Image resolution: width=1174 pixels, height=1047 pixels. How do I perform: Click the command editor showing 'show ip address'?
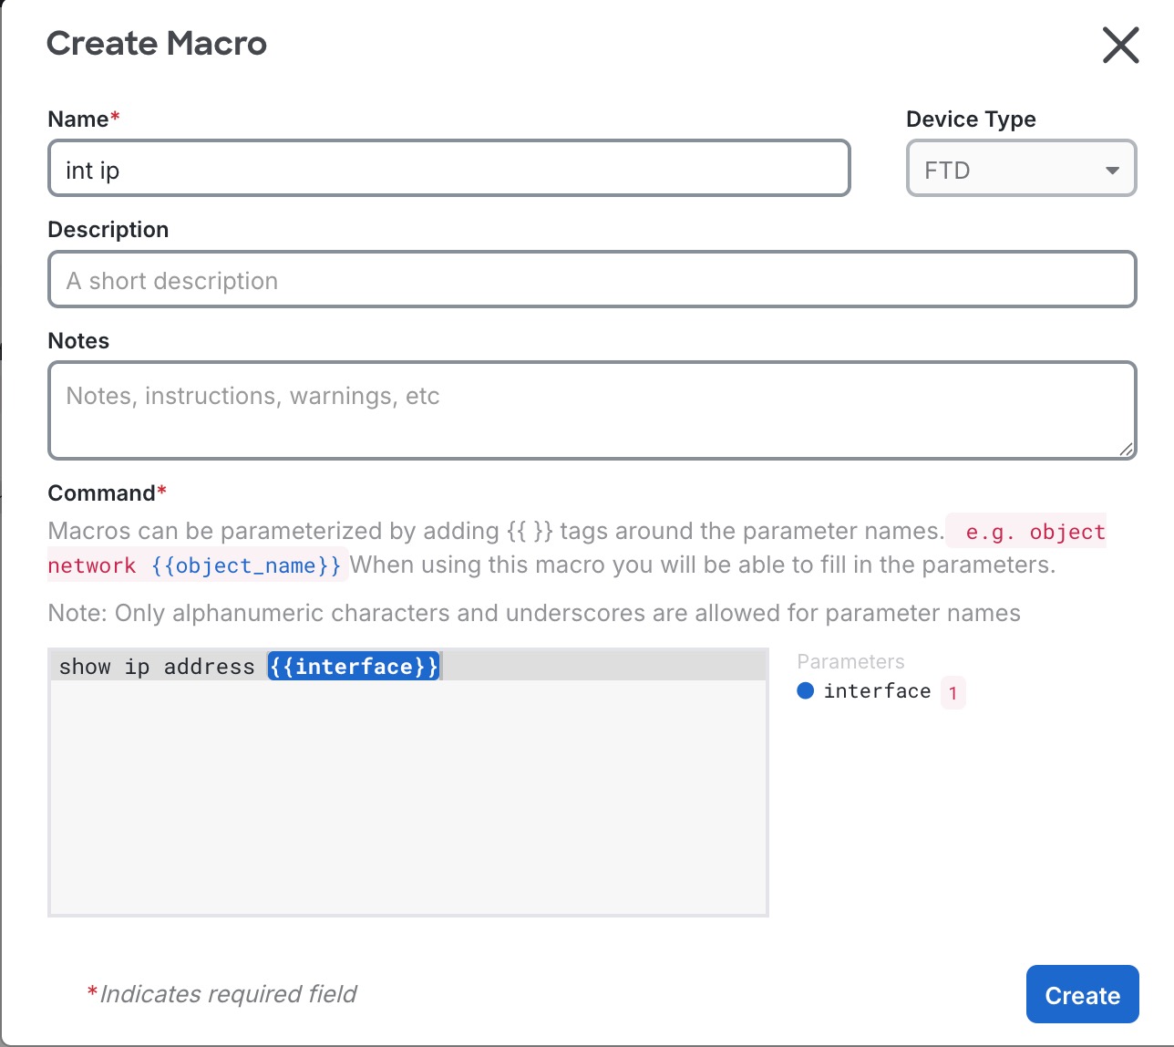pos(158,666)
